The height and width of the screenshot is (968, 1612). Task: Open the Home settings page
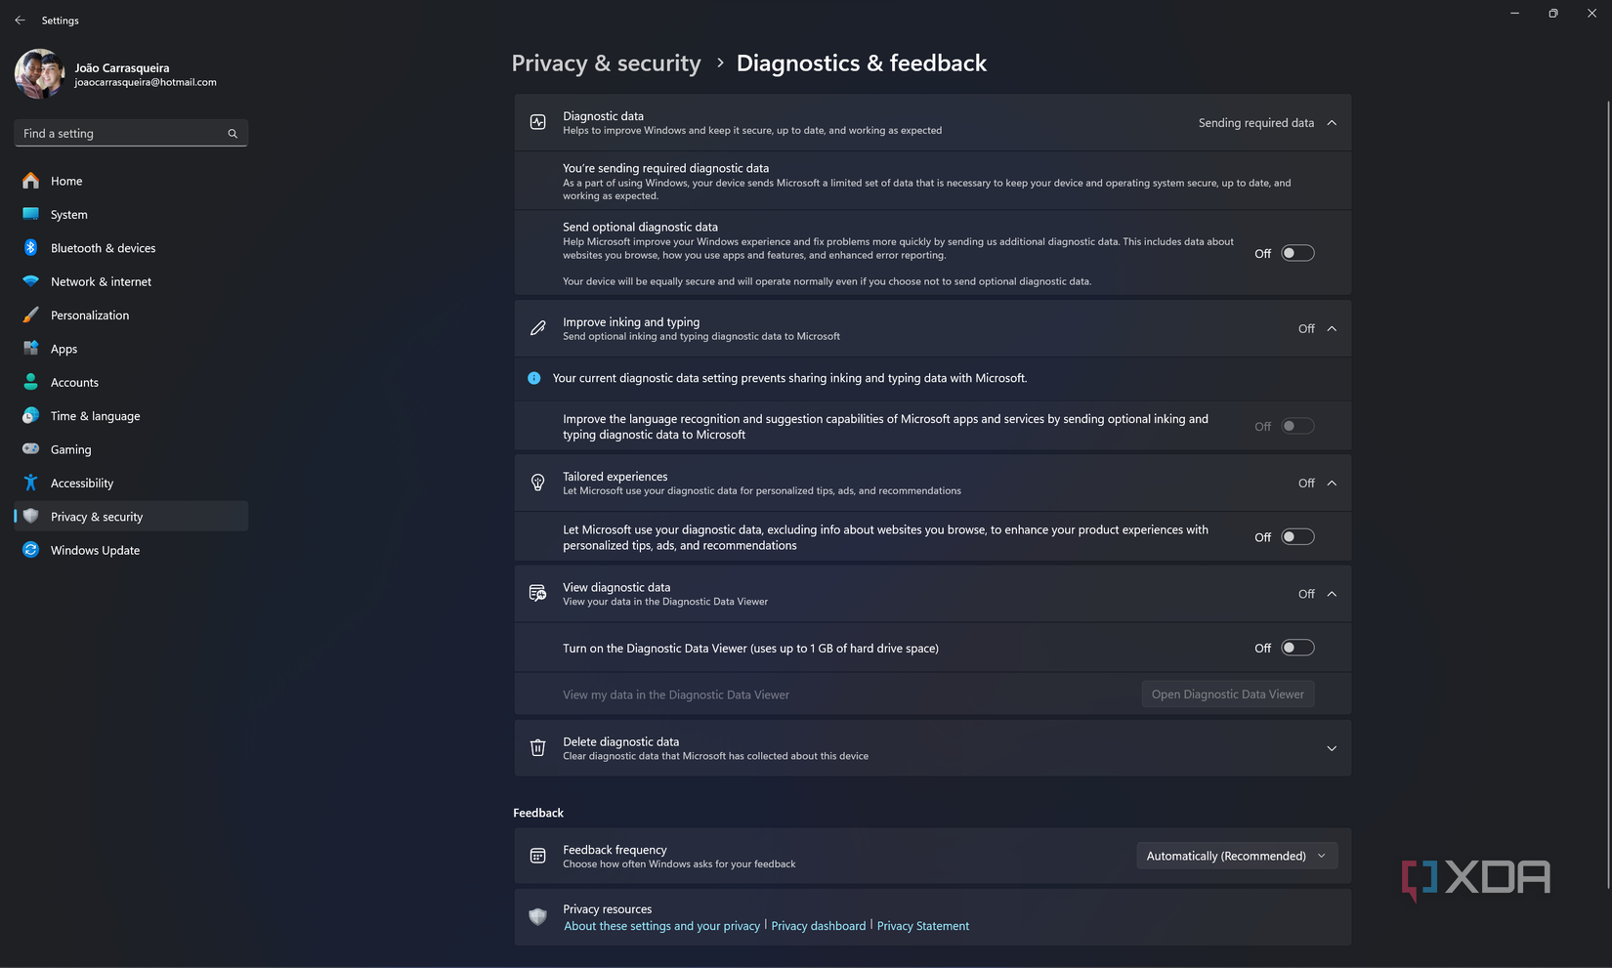pyautogui.click(x=131, y=181)
